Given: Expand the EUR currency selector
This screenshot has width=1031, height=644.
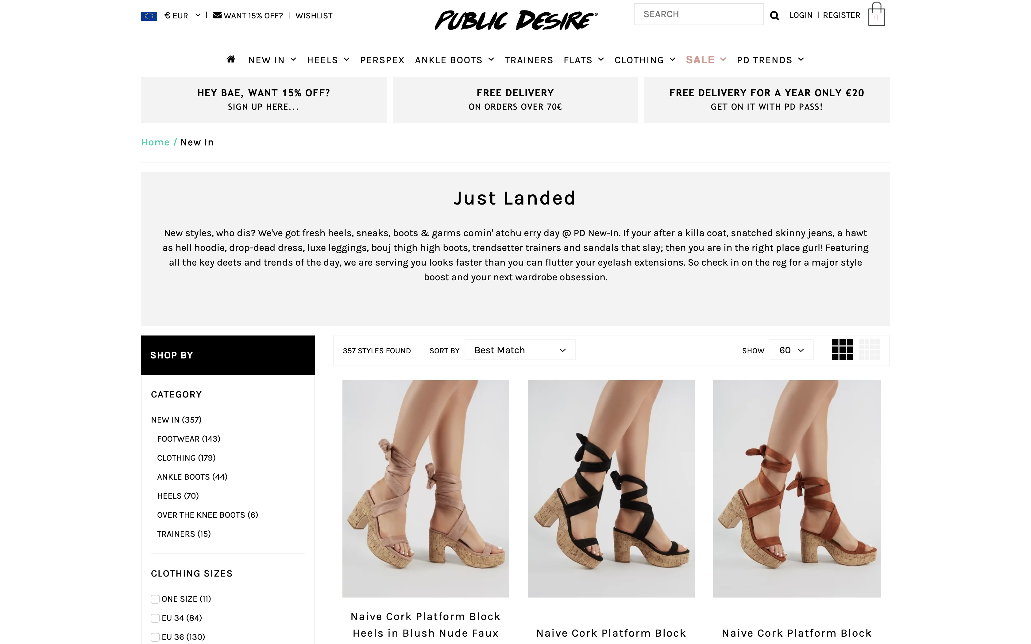Looking at the screenshot, I should tap(182, 16).
